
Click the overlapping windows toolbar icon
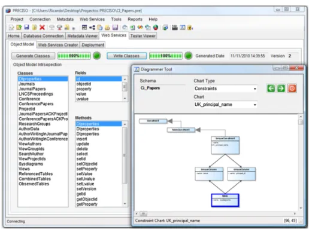click(165, 28)
